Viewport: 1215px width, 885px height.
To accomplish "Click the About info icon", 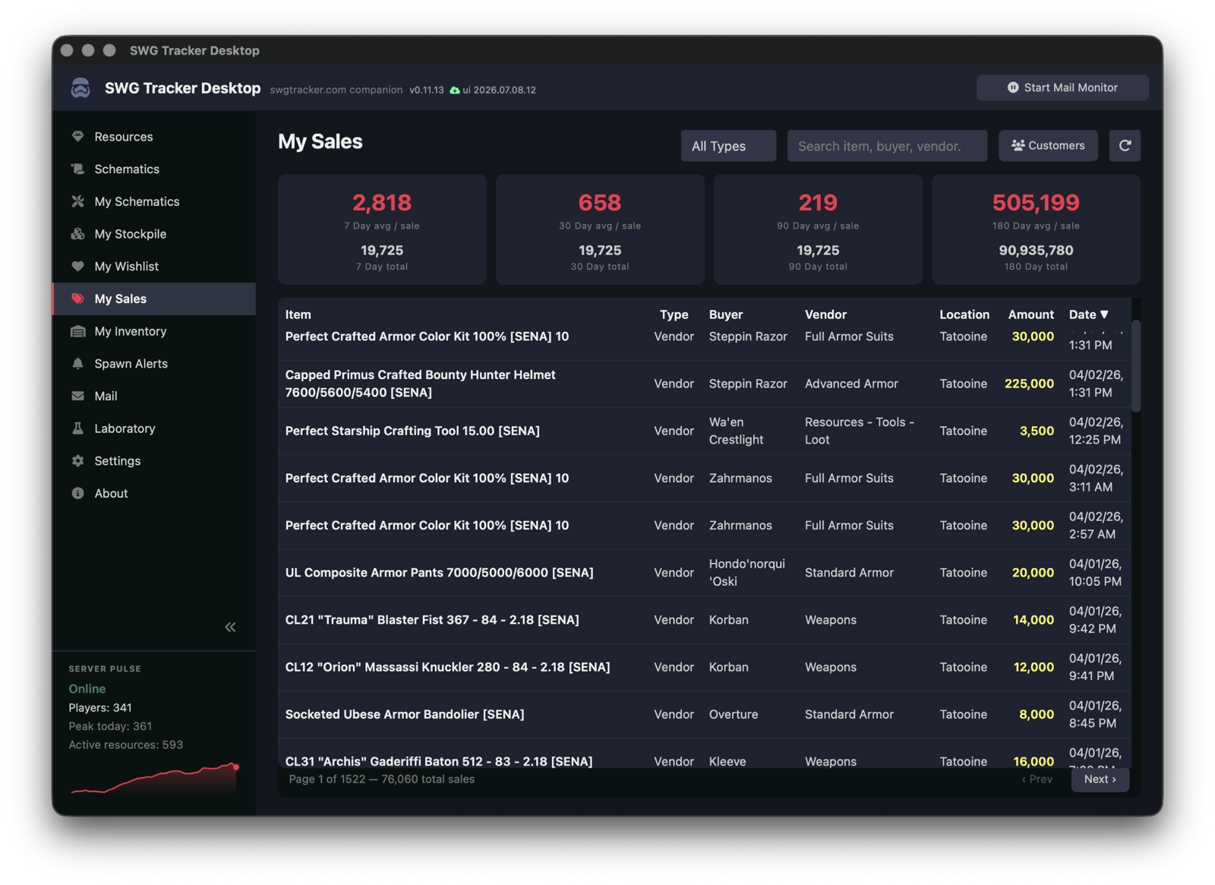I will [x=77, y=493].
